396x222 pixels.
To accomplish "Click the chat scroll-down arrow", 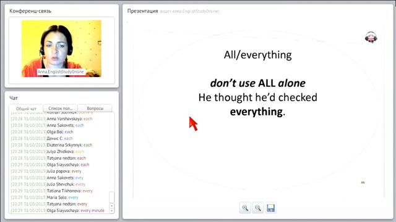I will pos(111,211).
